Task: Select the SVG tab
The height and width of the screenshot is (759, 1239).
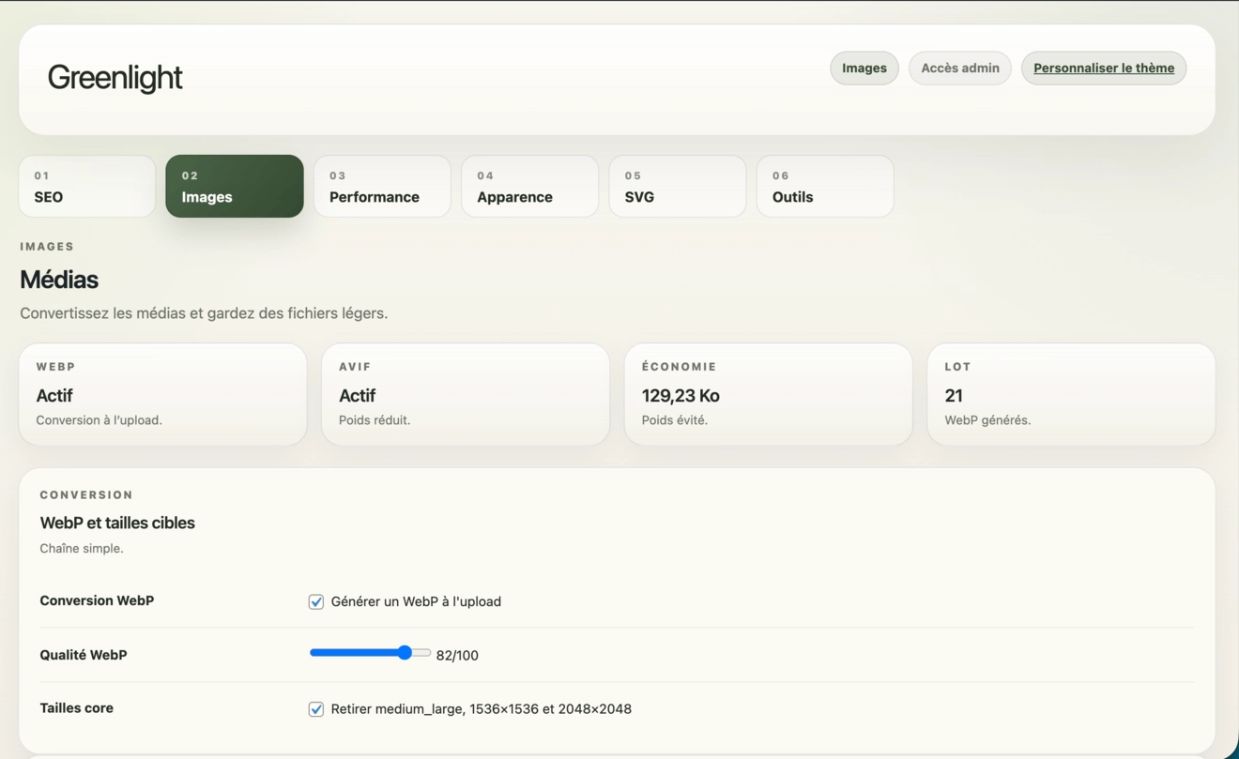Action: (x=677, y=186)
